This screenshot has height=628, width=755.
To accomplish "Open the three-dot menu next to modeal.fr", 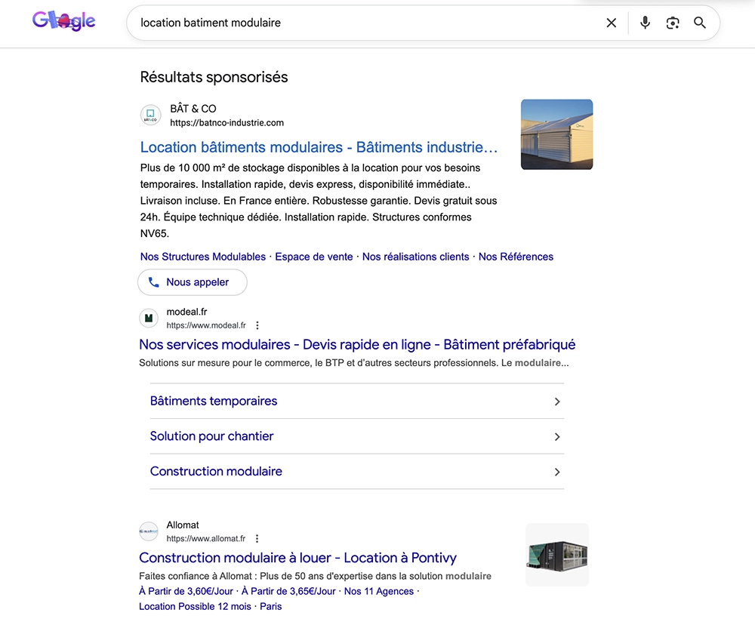I will click(257, 325).
